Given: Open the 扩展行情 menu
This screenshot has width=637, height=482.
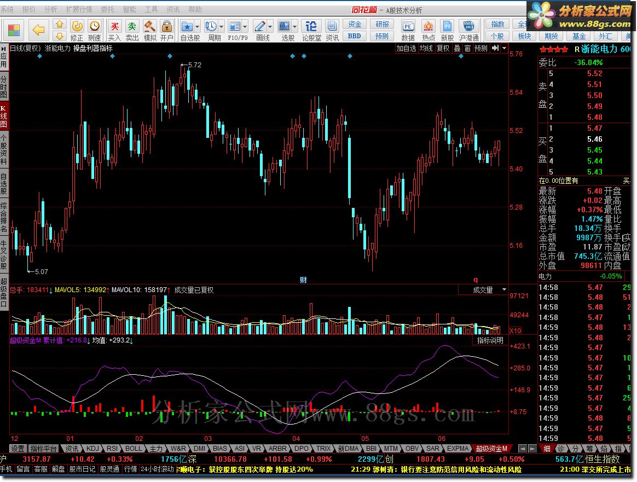Looking at the screenshot, I should point(79,9).
